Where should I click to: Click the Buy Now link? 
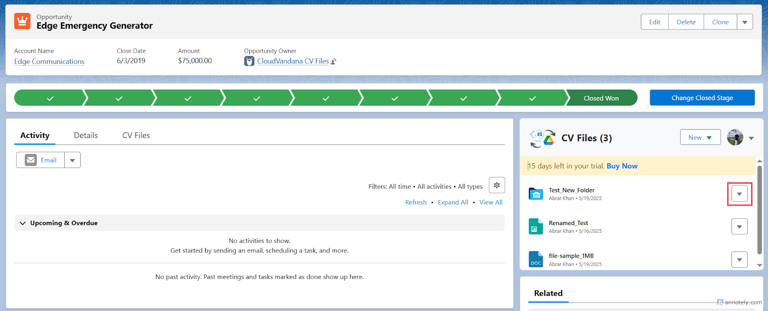tap(622, 166)
